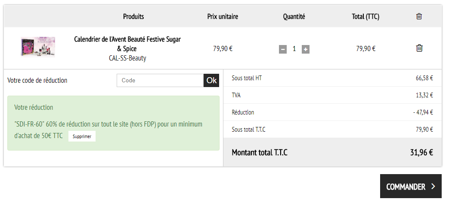Image resolution: width=449 pixels, height=214 pixels.
Task: Click the trash icon in the table header
Action: [419, 16]
